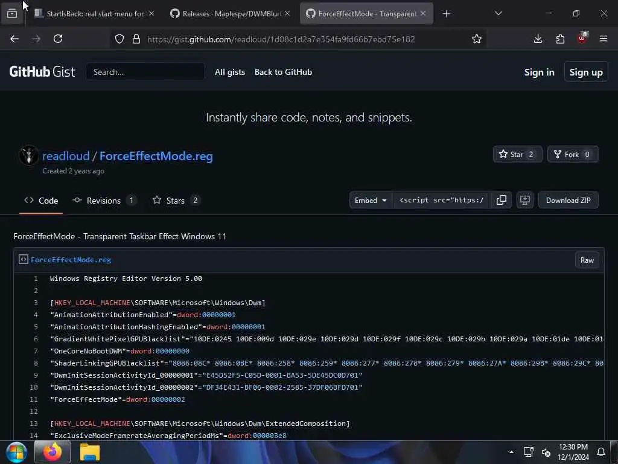Viewport: 618px width, 464px height.
Task: Open a new browser tab
Action: click(446, 14)
